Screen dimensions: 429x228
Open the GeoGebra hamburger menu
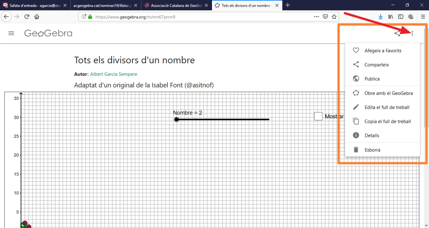click(x=11, y=33)
